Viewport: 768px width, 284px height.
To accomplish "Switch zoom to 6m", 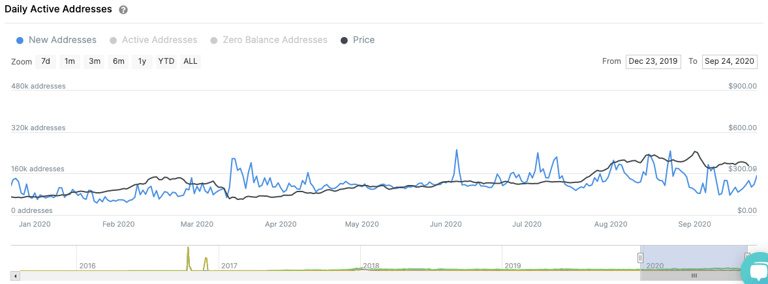I will [x=118, y=62].
